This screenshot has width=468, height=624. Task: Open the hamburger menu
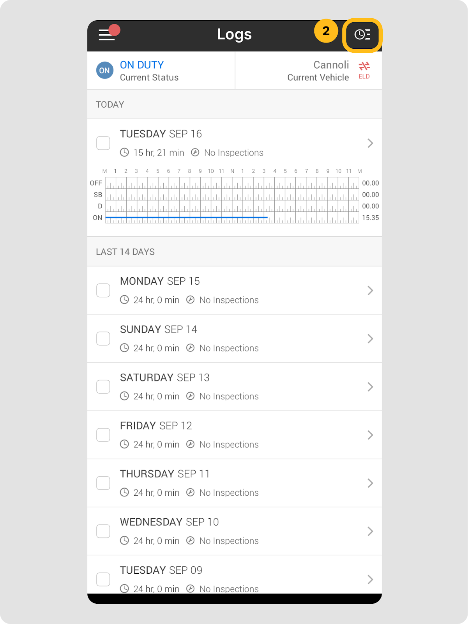coord(107,35)
